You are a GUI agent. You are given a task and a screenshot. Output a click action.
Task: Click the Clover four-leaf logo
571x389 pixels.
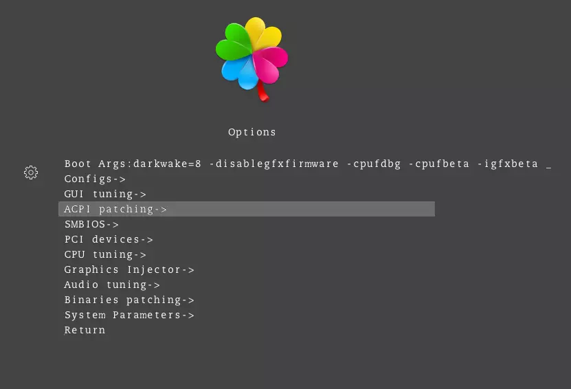[x=252, y=55]
